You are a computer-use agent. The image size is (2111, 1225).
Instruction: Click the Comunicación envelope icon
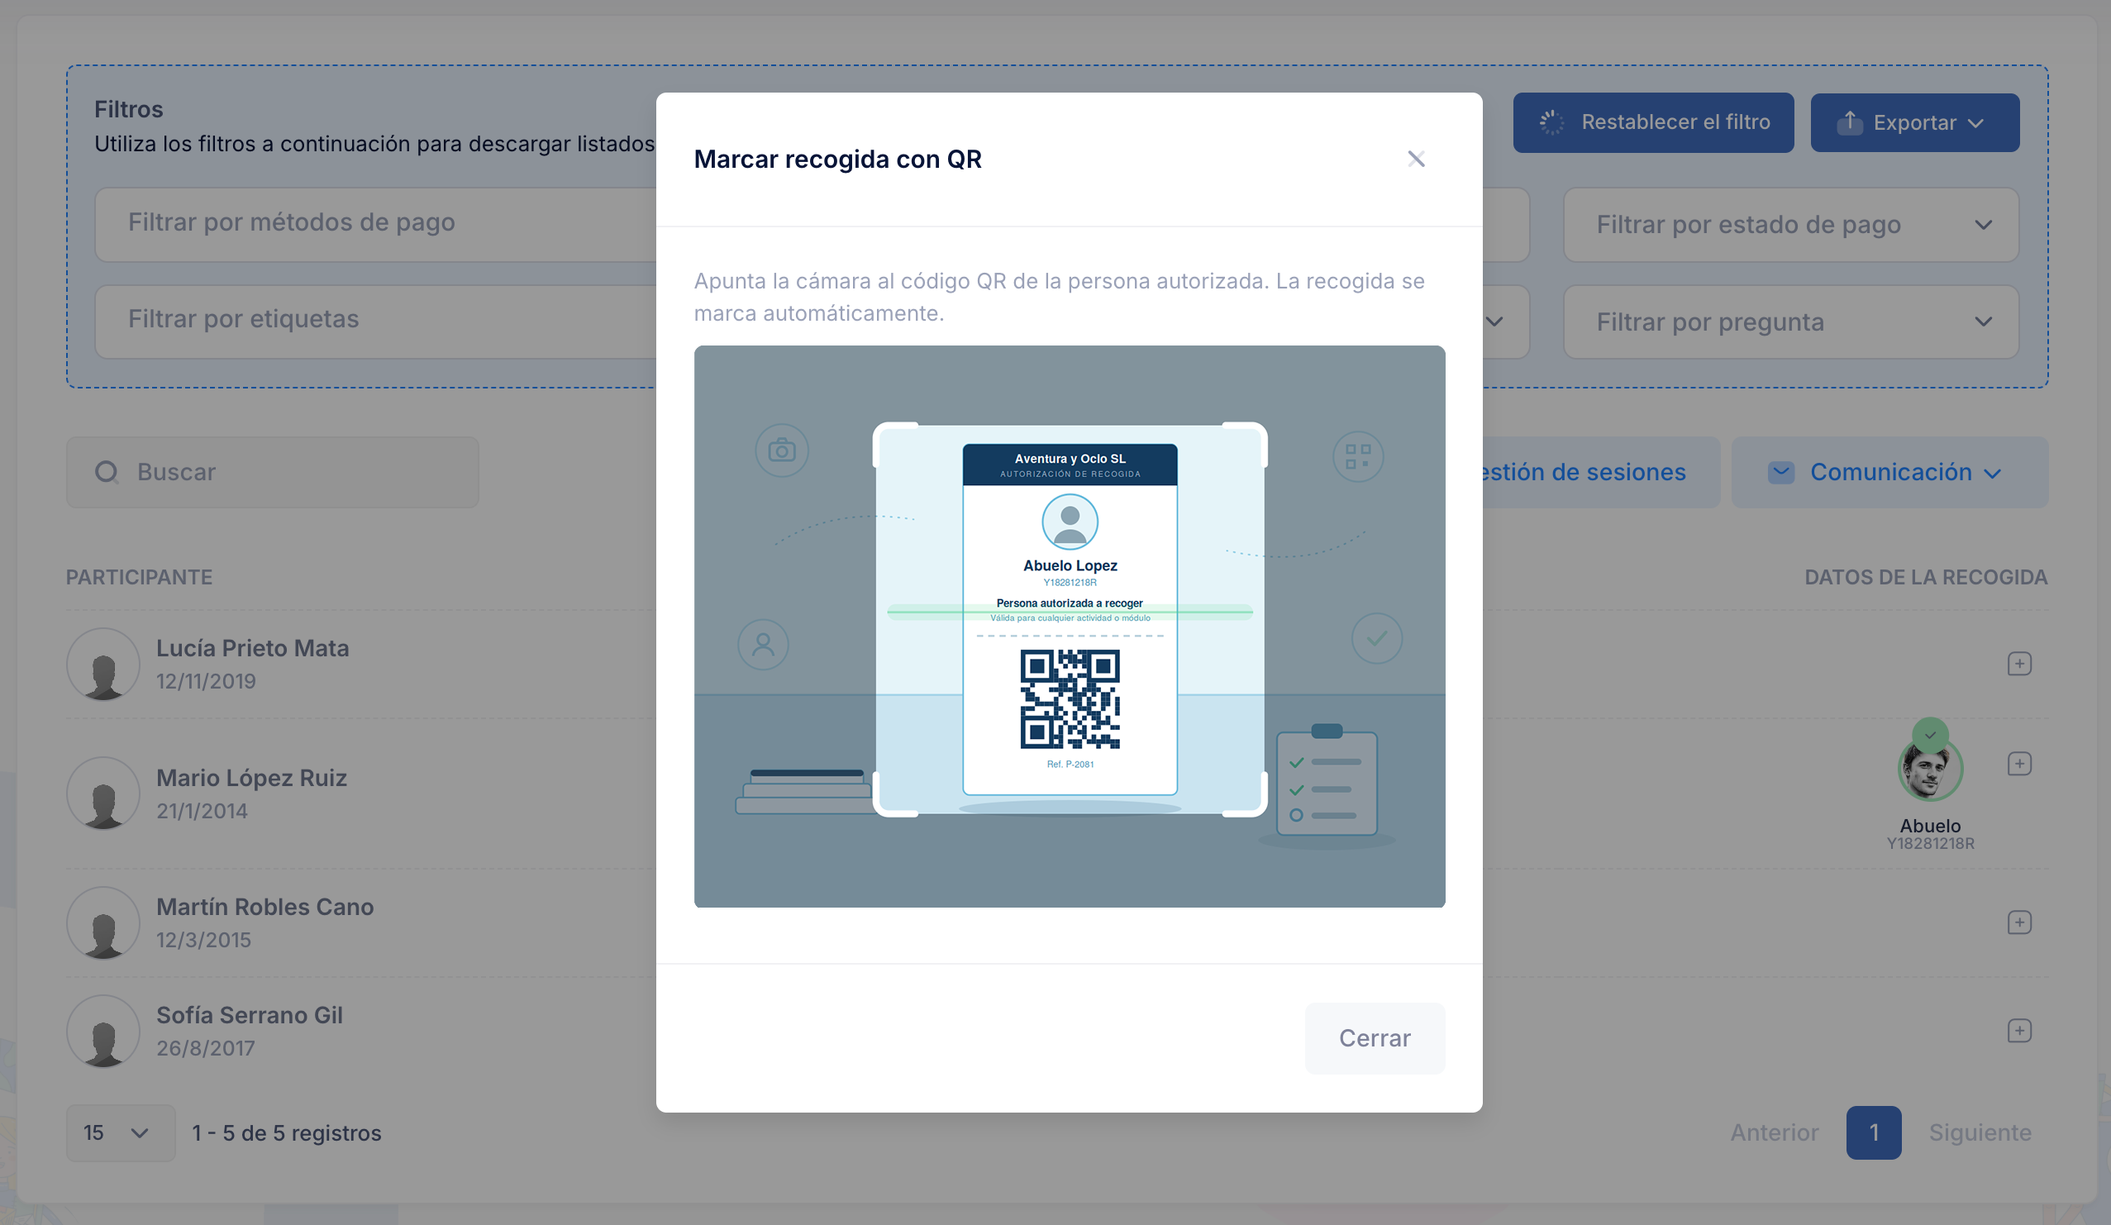pos(1781,473)
